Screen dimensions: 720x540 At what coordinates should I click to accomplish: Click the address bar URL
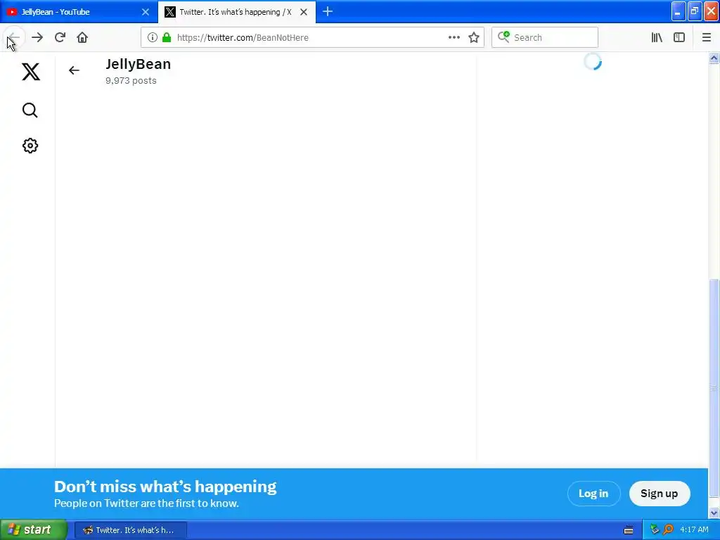pyautogui.click(x=243, y=38)
